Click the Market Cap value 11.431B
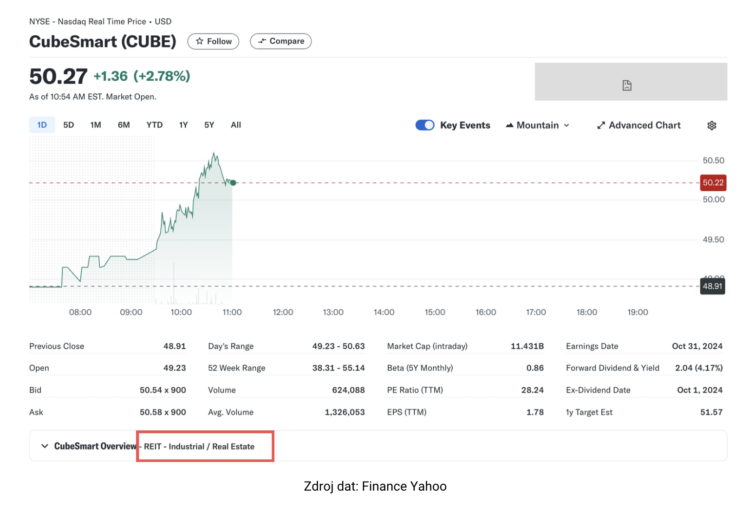This screenshot has width=755, height=507. [x=527, y=346]
